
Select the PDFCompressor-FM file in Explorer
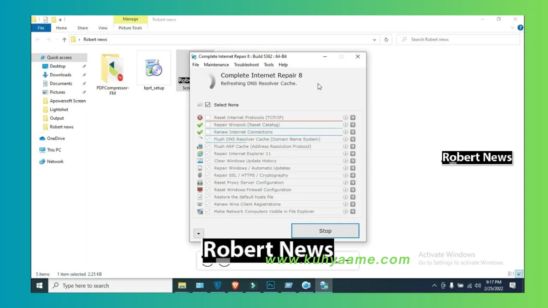tap(113, 74)
